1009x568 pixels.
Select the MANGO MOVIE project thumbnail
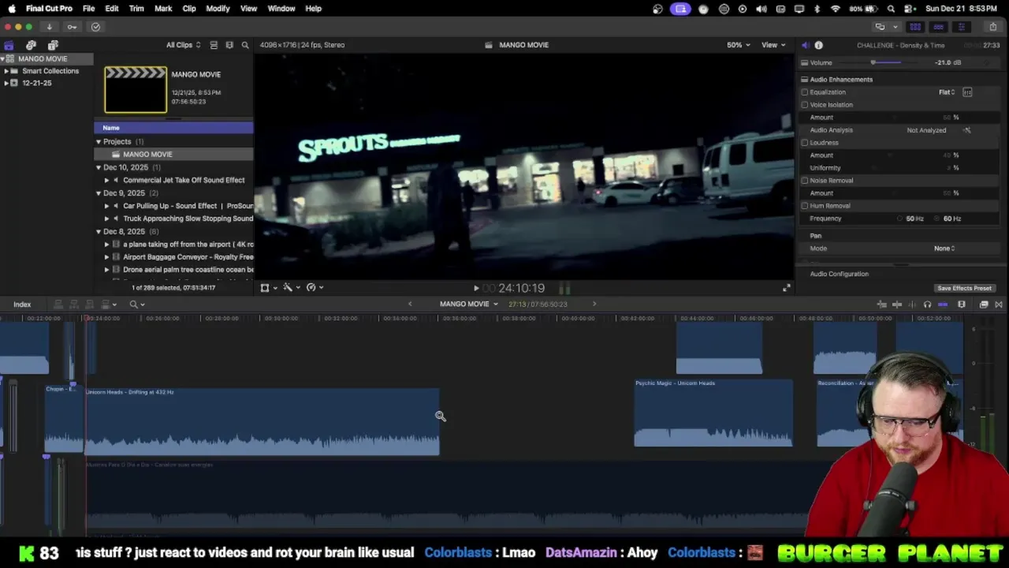tap(136, 90)
